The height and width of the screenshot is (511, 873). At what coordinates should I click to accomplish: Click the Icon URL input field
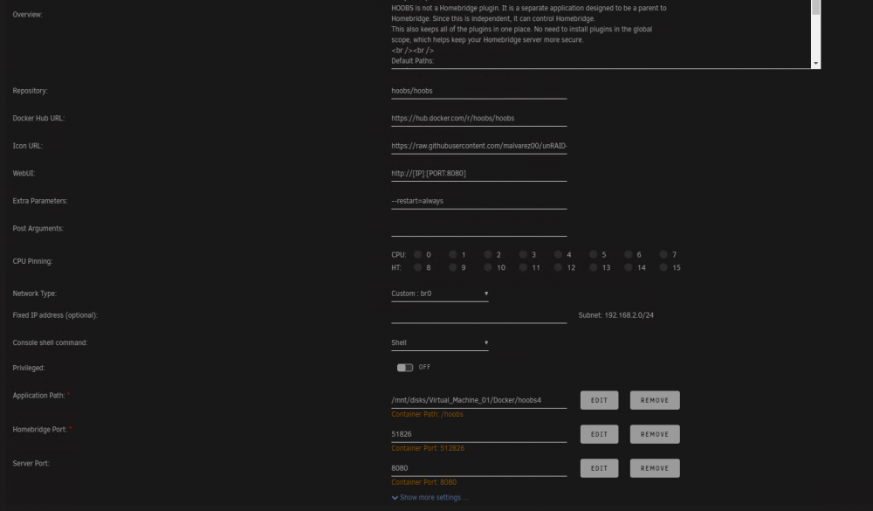[478, 146]
